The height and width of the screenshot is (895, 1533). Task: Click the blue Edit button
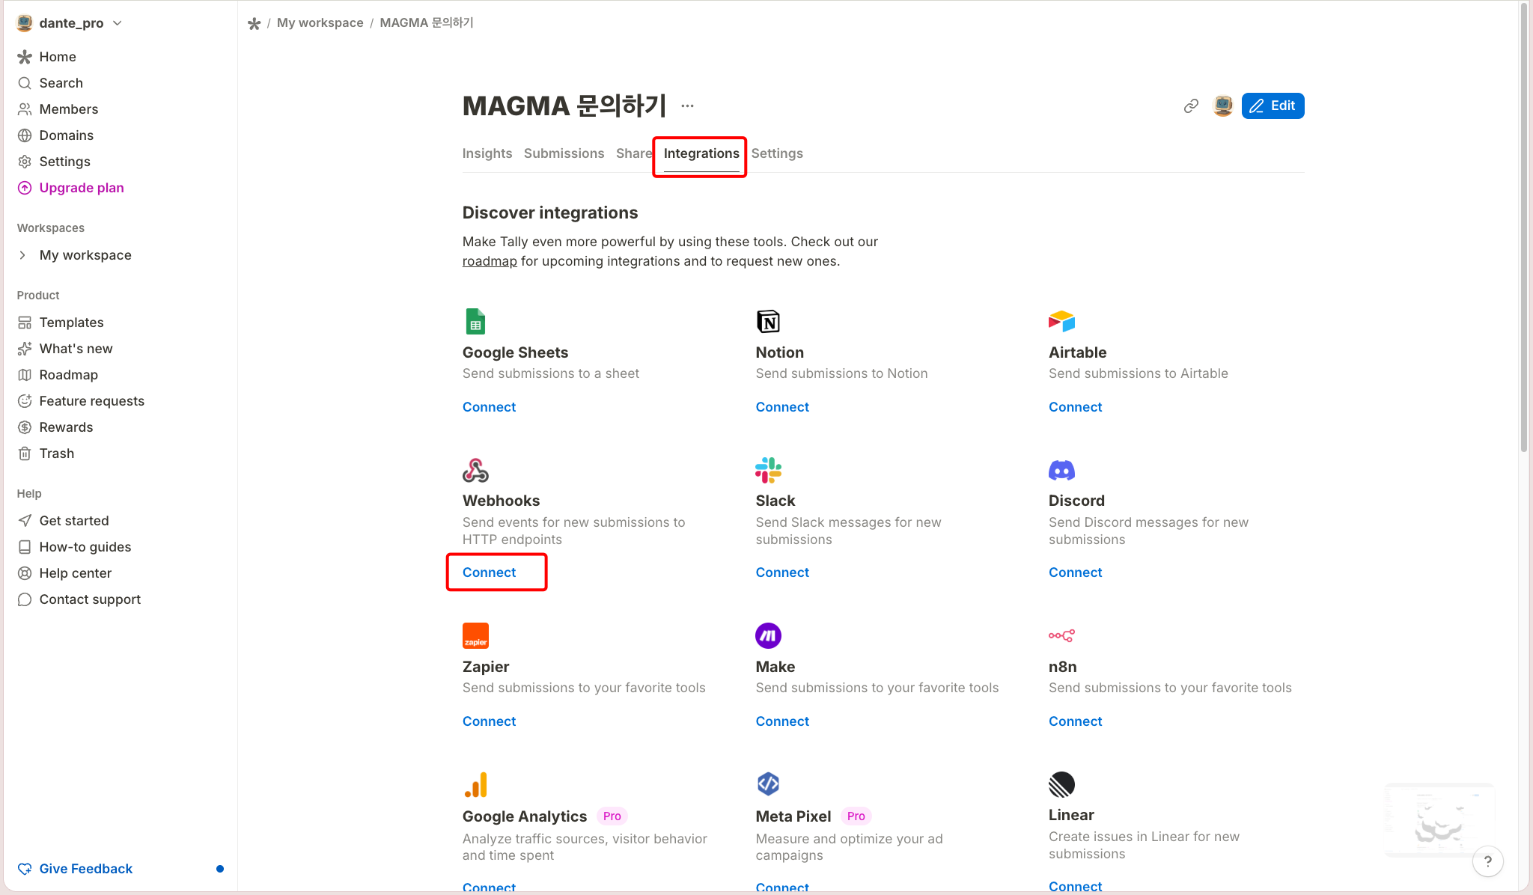pyautogui.click(x=1273, y=106)
